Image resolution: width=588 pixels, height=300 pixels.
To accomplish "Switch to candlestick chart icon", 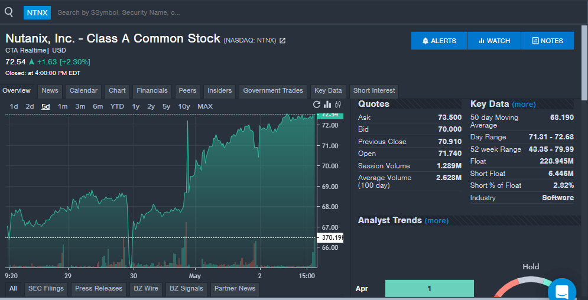I will point(338,105).
